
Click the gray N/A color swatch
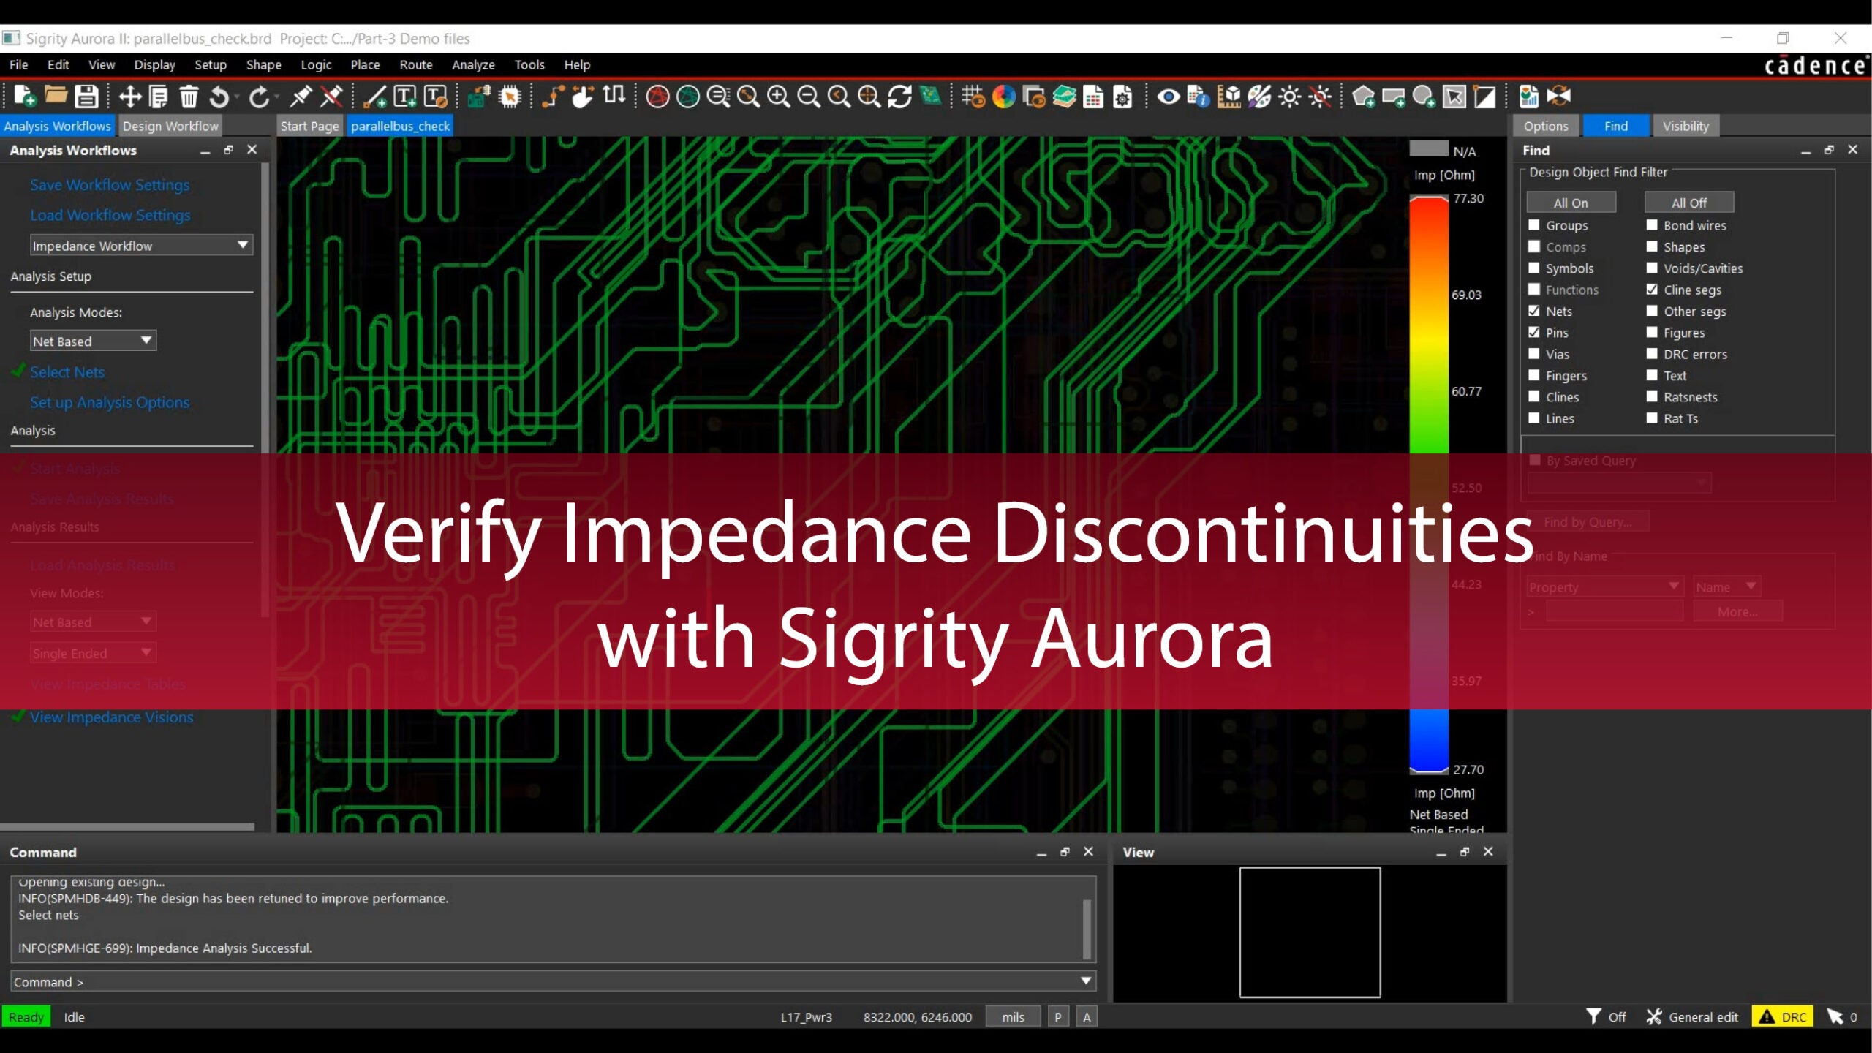point(1429,149)
